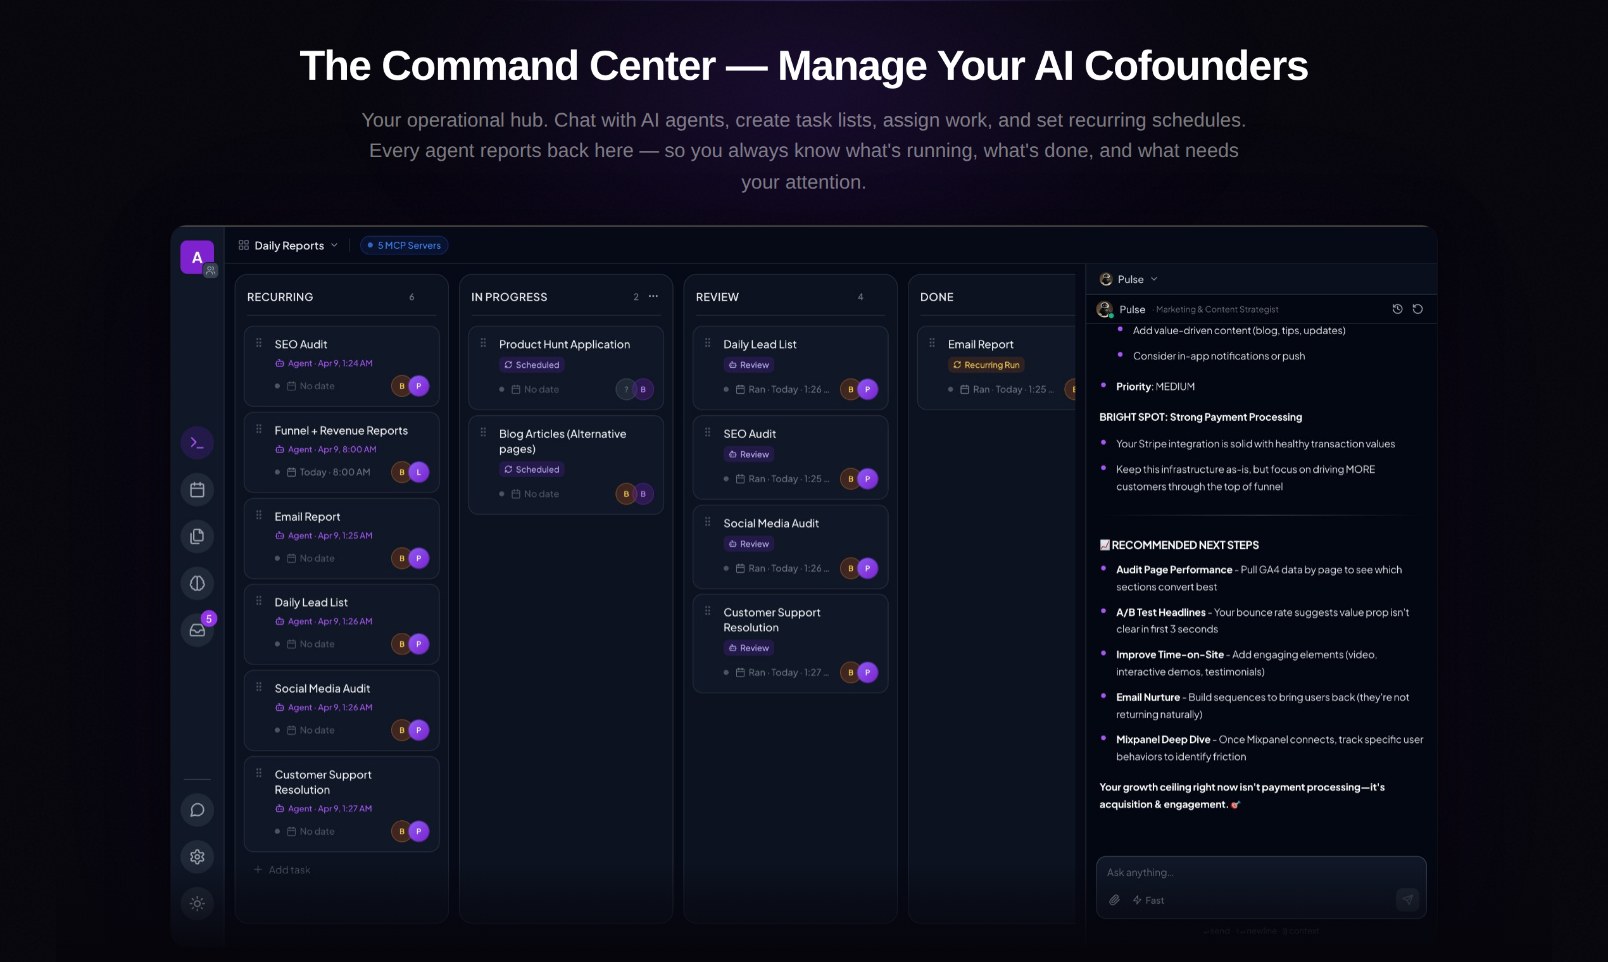Viewport: 1608px width, 962px height.
Task: Open the terminal command center sidebar icon
Action: pyautogui.click(x=197, y=444)
